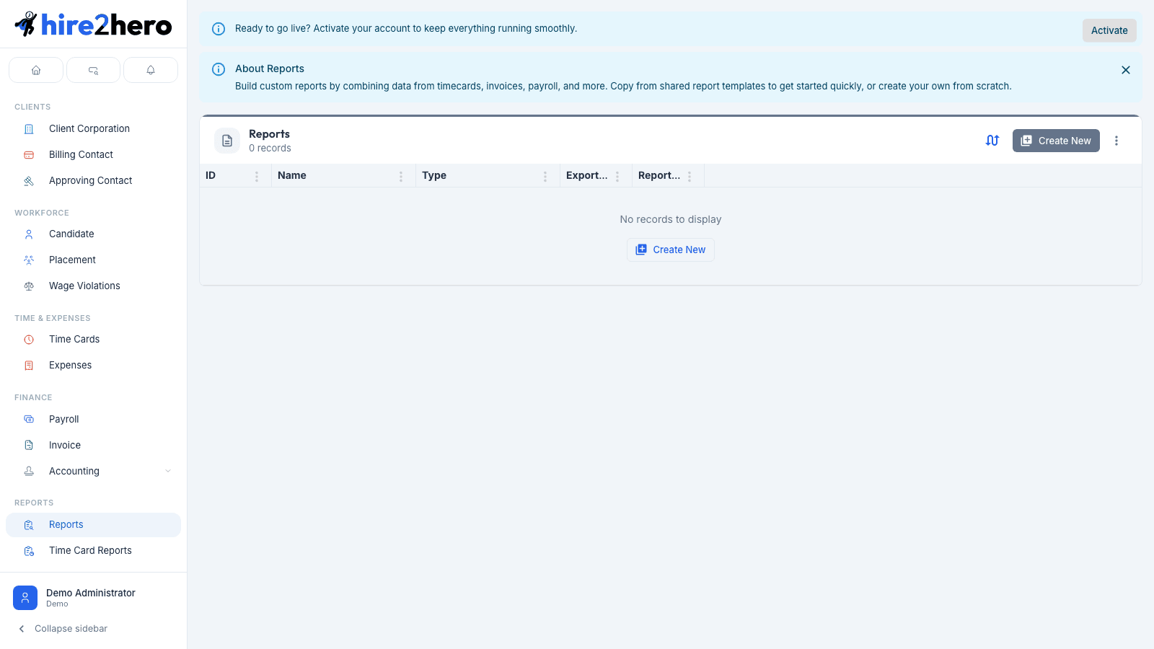Screen dimensions: 1154x649
Task: Click the Reports sidebar icon
Action: click(29, 525)
